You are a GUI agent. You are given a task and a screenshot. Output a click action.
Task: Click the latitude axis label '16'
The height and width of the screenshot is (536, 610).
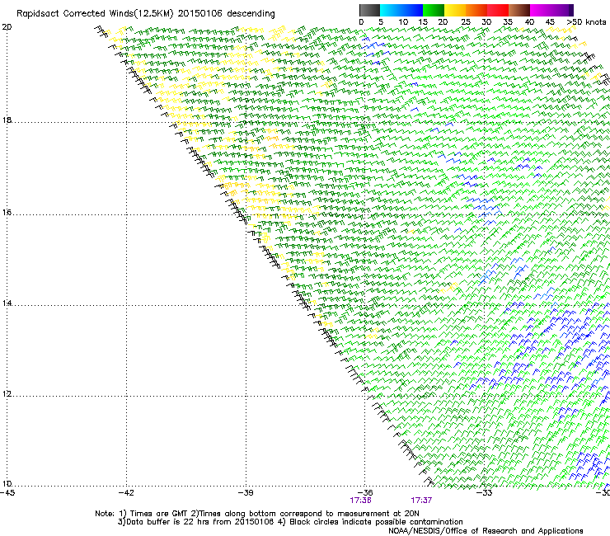(x=7, y=212)
